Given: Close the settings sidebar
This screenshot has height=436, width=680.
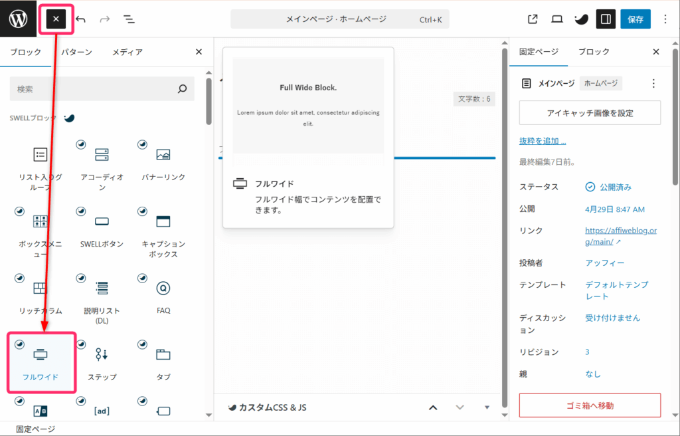Looking at the screenshot, I should [655, 52].
